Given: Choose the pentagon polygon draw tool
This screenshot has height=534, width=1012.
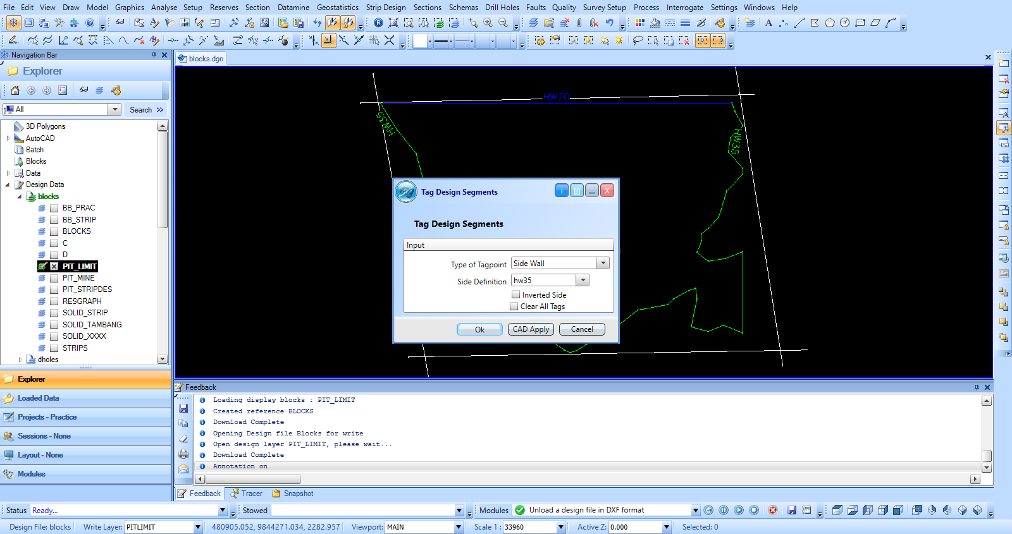Looking at the screenshot, I should [829, 23].
